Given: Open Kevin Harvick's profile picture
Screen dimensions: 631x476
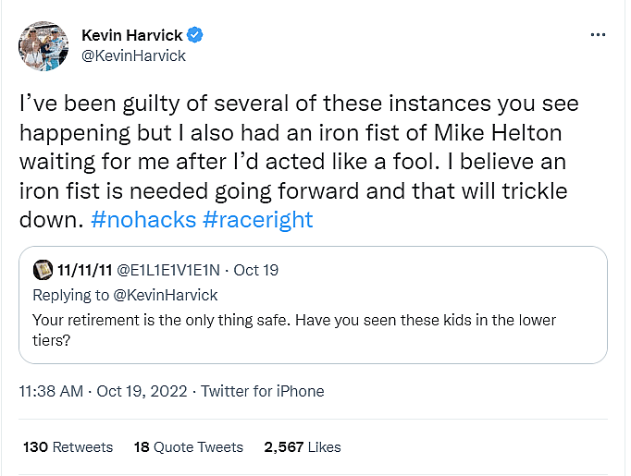Looking at the screenshot, I should pos(43,46).
